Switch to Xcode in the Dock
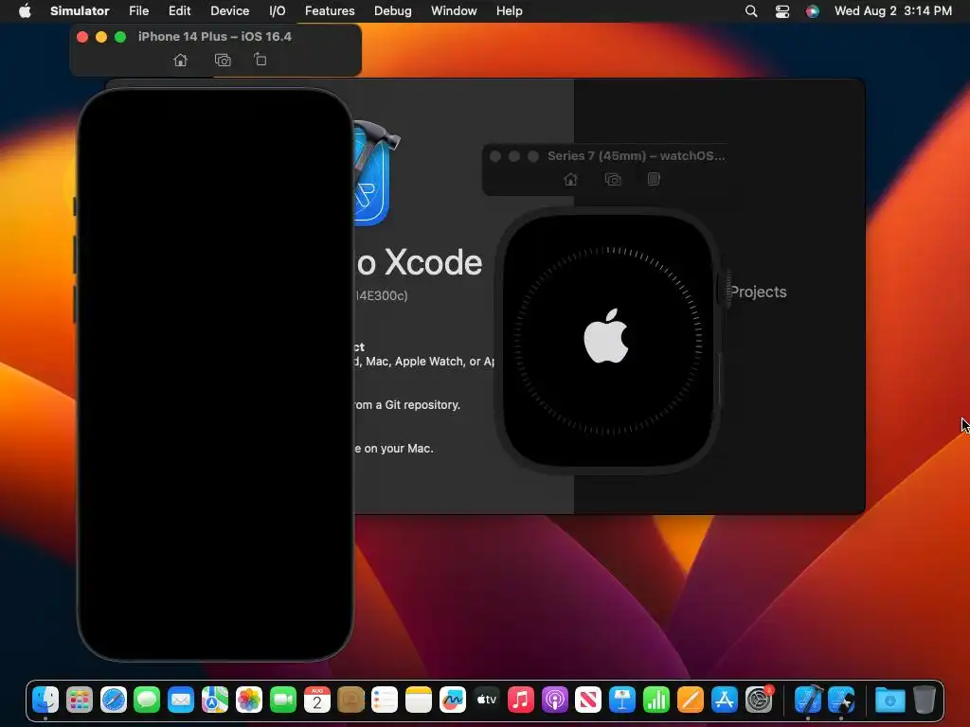The width and height of the screenshot is (970, 727). (x=808, y=700)
